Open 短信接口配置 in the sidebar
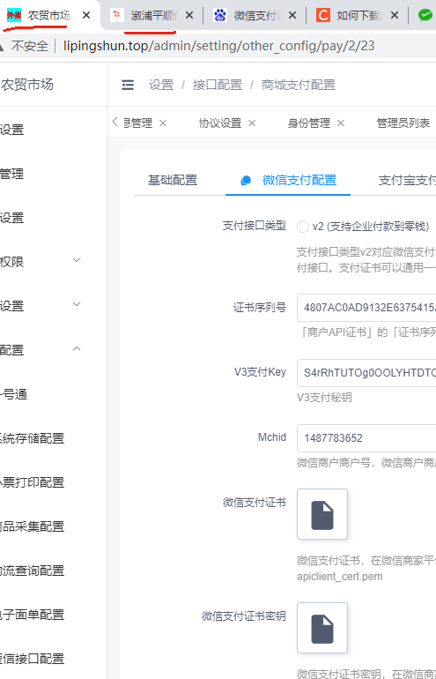The width and height of the screenshot is (436, 679). click(32, 659)
